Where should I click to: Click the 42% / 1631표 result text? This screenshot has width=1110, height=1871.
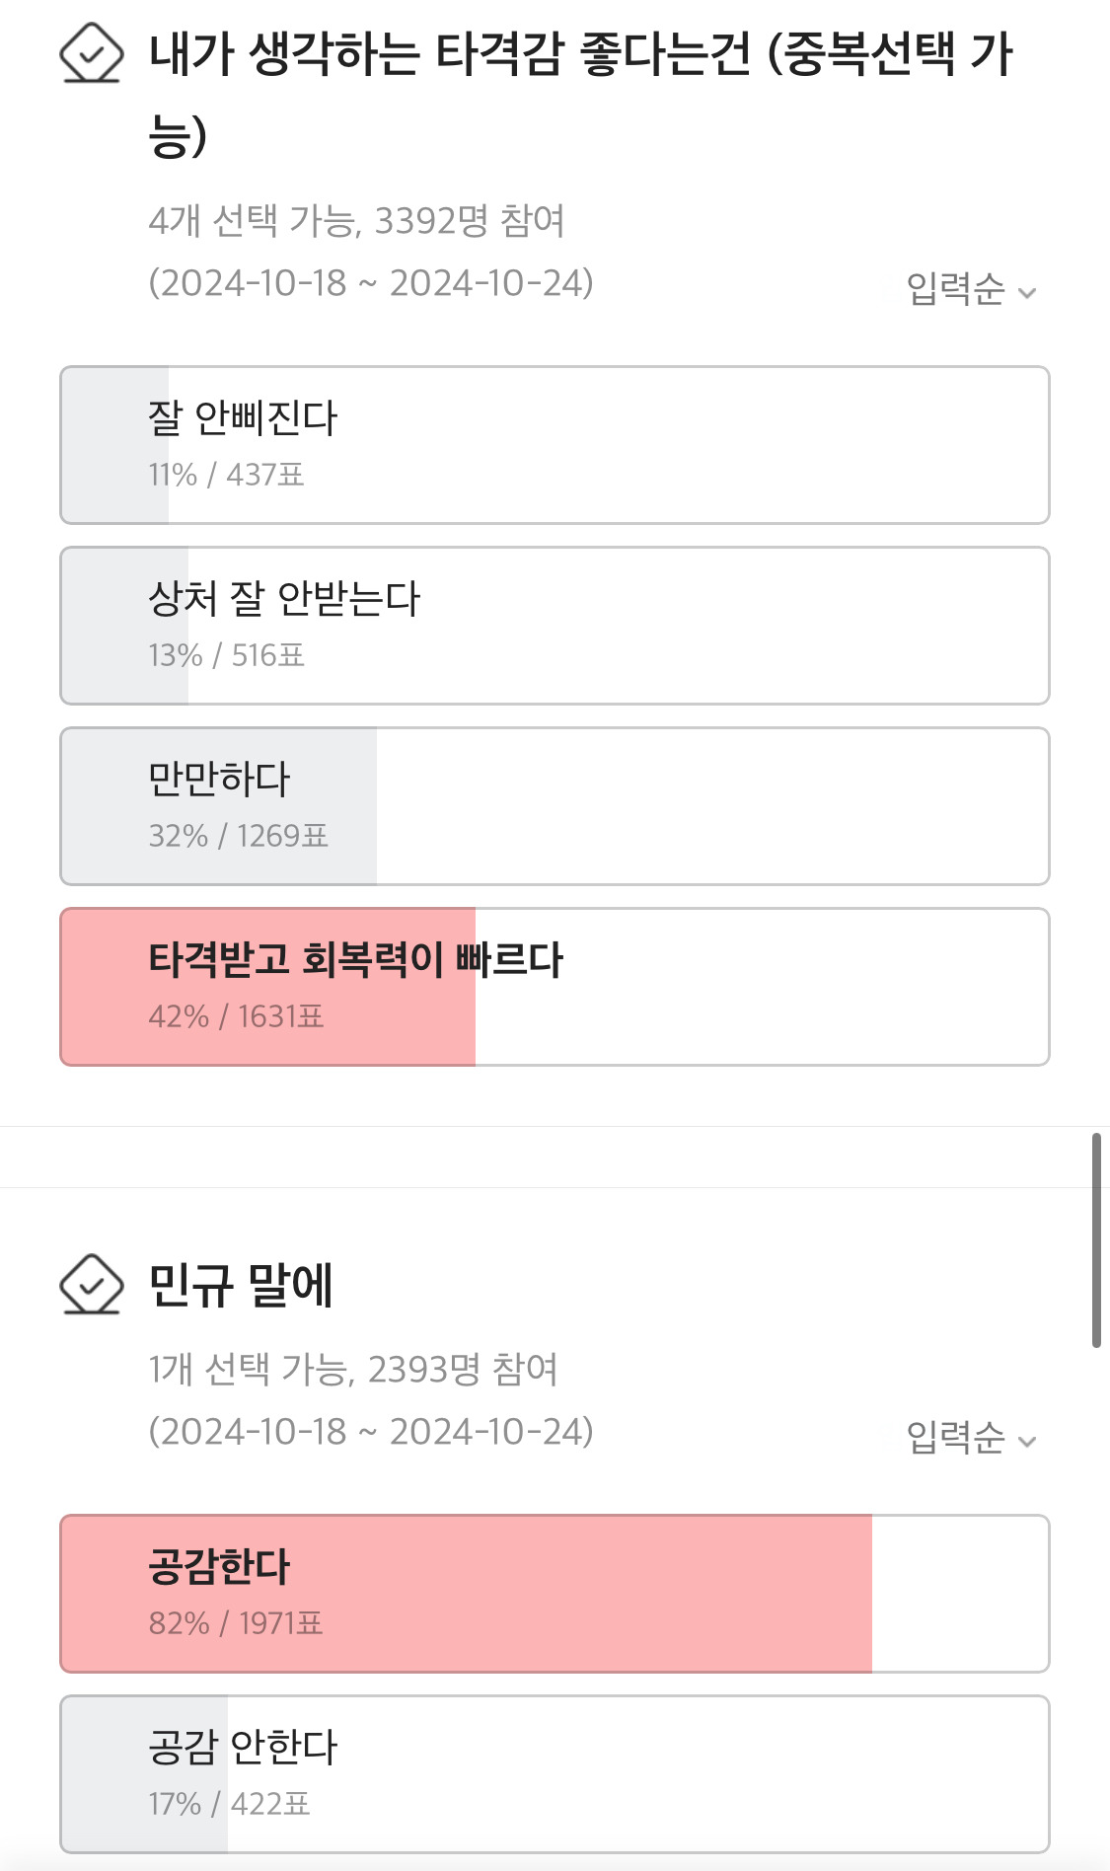pyautogui.click(x=236, y=1016)
